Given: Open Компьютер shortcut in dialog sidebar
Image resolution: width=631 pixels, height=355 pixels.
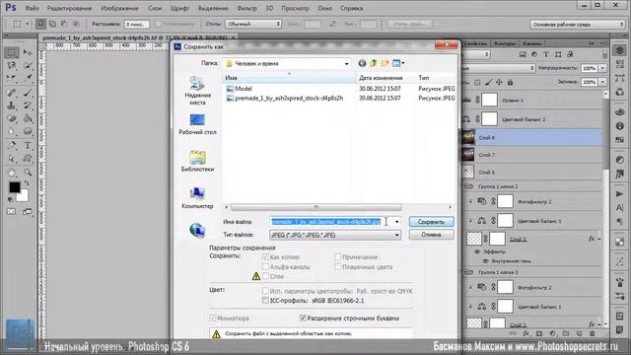Looking at the screenshot, I should 197,198.
